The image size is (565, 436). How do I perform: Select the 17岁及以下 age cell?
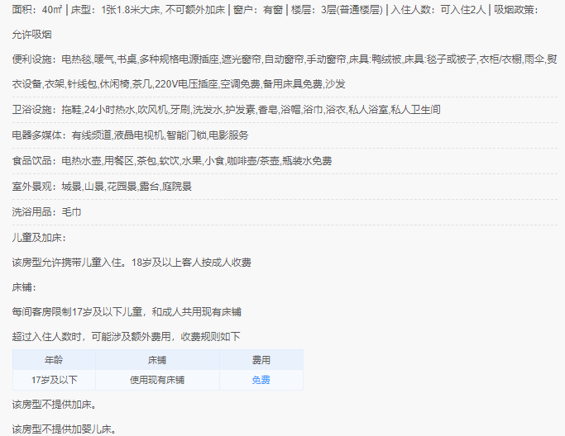(54, 380)
